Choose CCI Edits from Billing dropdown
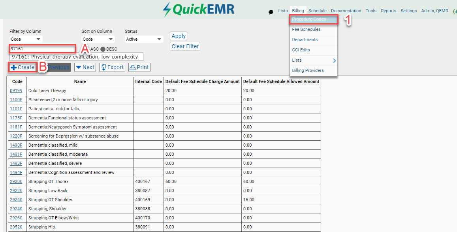The width and height of the screenshot is (457, 232). coord(314,50)
